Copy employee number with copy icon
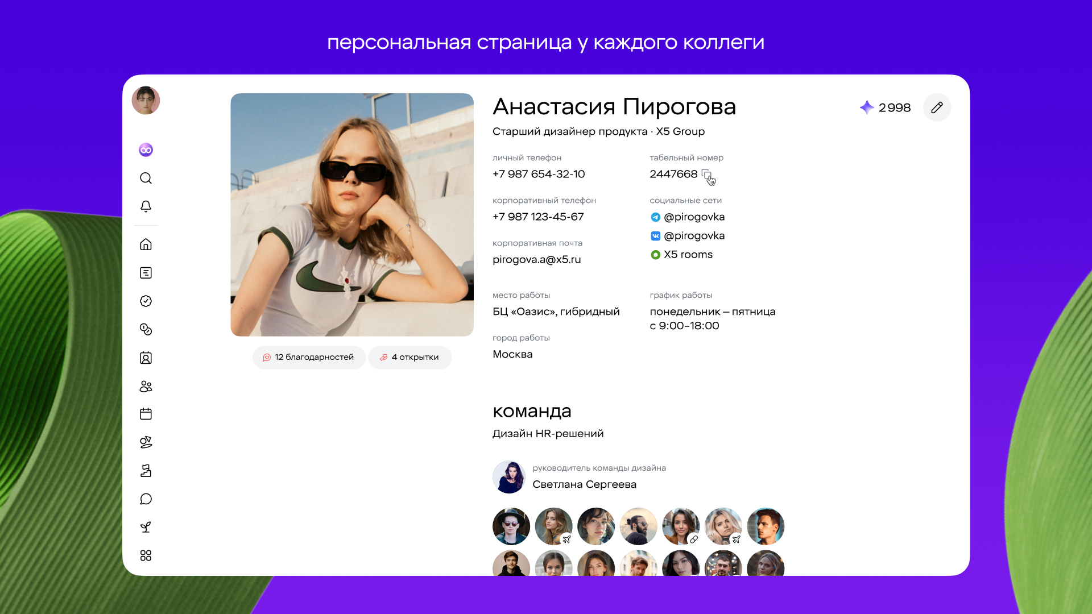Screen dimensions: 1092x614 706,174
